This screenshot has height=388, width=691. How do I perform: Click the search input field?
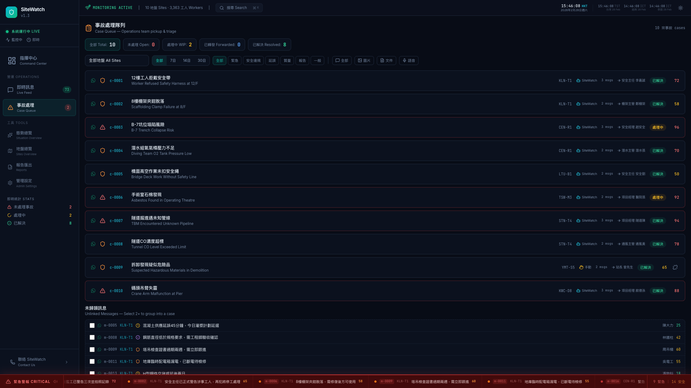239,8
